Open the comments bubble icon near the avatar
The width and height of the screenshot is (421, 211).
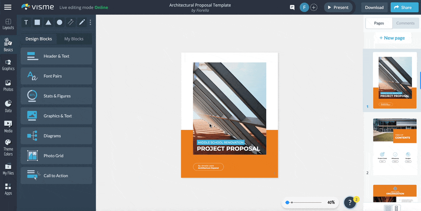click(x=292, y=7)
